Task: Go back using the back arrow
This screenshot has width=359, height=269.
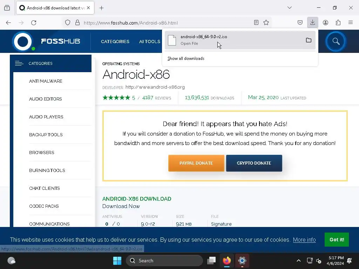Action: (x=8, y=23)
